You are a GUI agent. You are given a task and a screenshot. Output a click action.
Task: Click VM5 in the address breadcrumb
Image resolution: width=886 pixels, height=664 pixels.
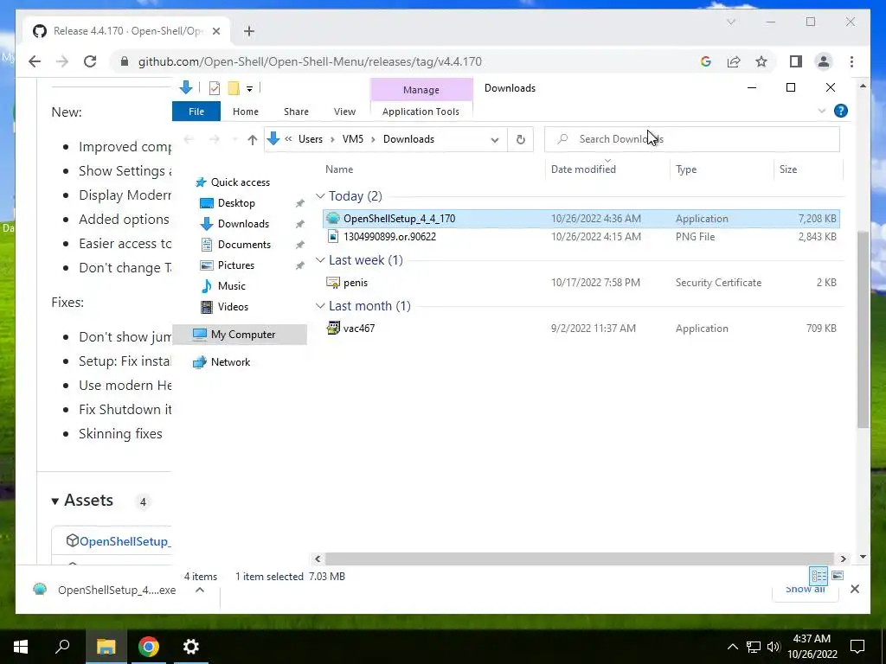pos(353,139)
